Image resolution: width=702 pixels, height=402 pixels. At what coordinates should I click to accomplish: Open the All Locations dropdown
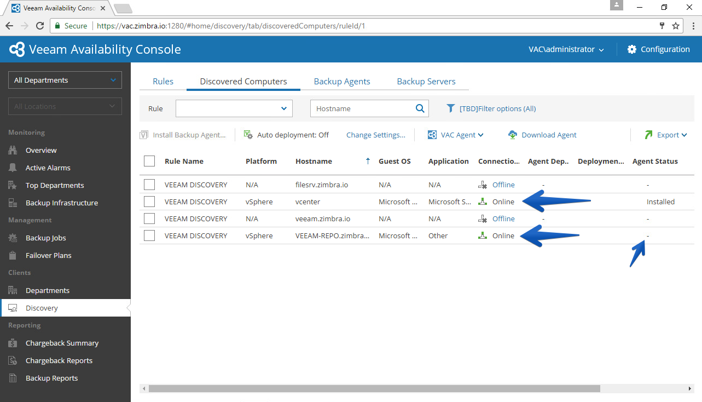[65, 106]
